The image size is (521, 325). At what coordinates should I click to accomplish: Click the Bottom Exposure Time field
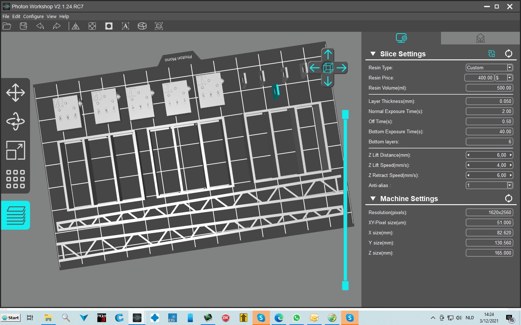click(x=490, y=131)
